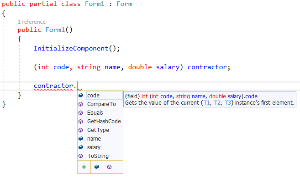The image size is (300, 177).
Task: Click 'T1' type link in tooltip
Action: [x=207, y=103]
